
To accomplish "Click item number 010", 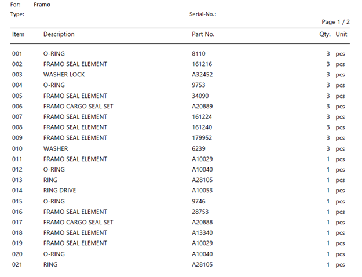I will [x=17, y=149].
